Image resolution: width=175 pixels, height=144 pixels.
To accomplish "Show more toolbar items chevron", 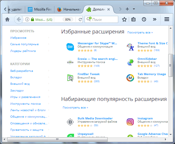I will 155,19.
